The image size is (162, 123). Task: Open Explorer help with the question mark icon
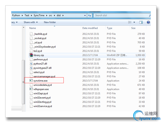pyautogui.click(x=148, y=22)
